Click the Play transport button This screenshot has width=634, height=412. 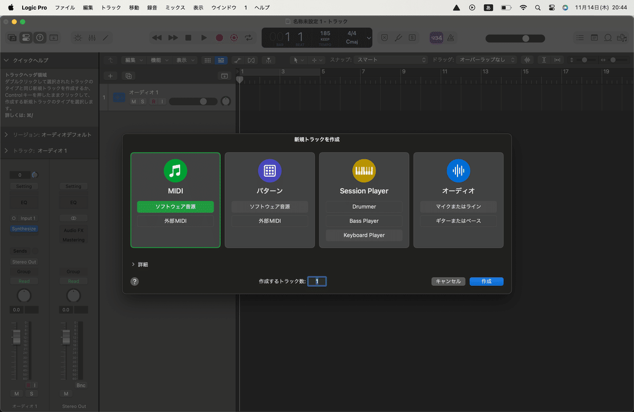(204, 38)
